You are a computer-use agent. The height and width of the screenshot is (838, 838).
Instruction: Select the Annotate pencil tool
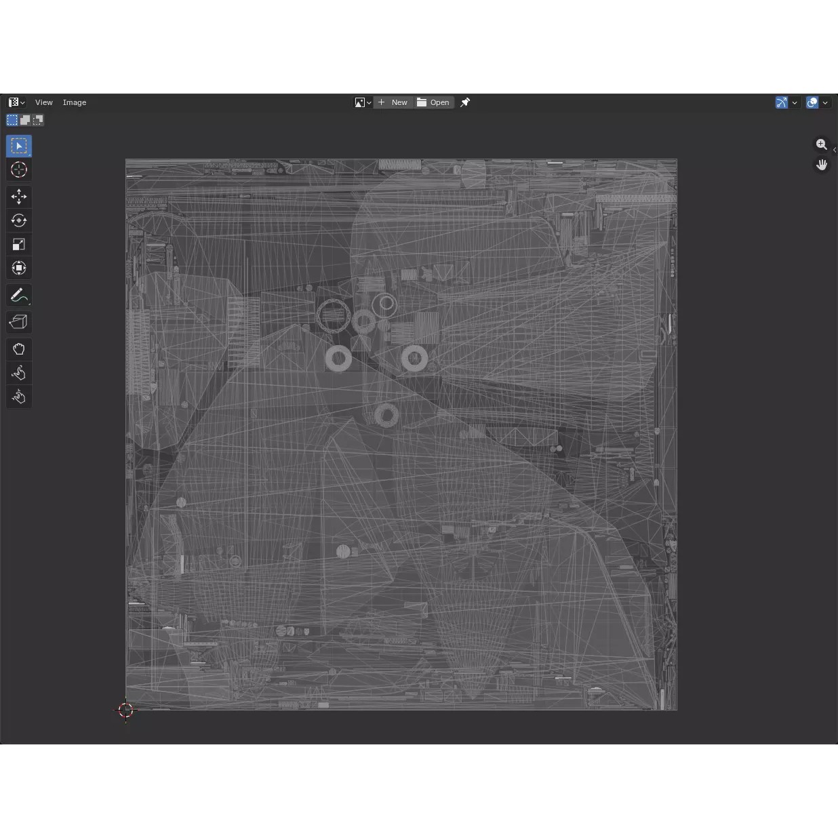(19, 296)
